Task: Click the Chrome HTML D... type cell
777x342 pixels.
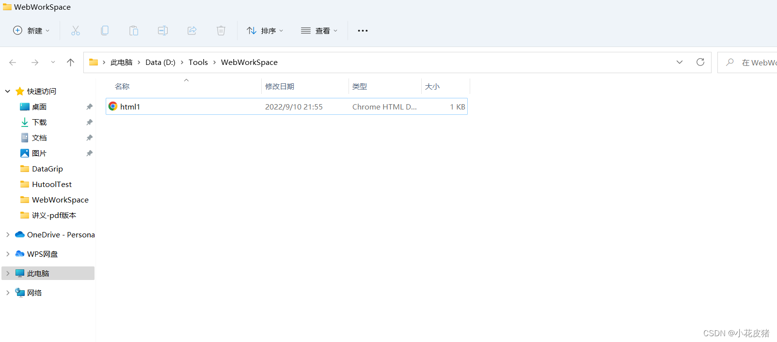Action: [x=384, y=107]
